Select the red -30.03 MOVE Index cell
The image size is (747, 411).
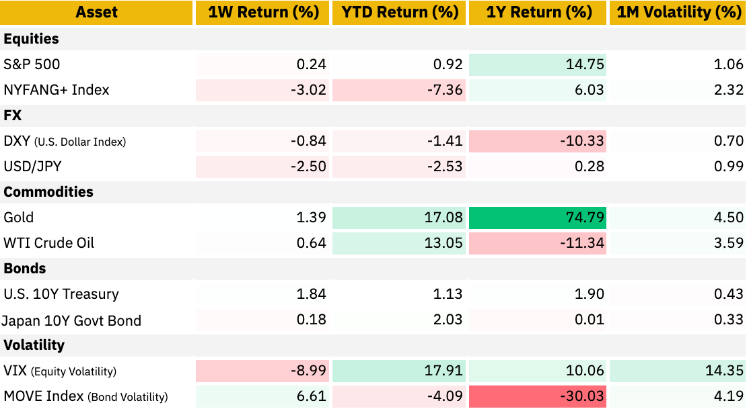tap(537, 396)
